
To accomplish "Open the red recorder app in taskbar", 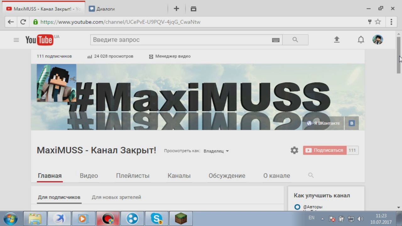I will [x=108, y=218].
